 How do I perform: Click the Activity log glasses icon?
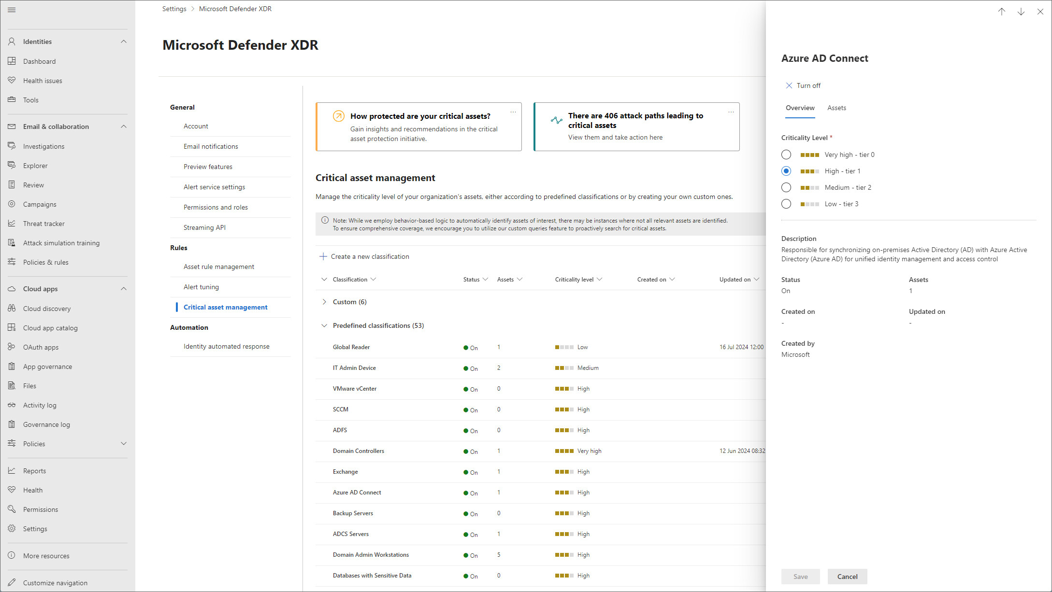point(12,405)
